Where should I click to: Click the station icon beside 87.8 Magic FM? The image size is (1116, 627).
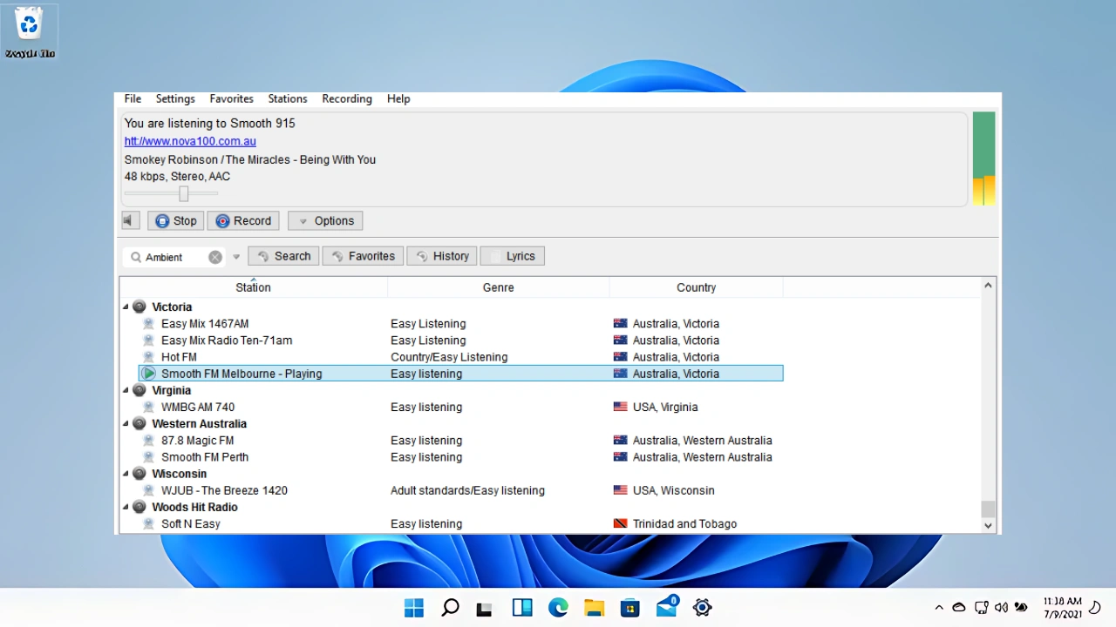149,440
